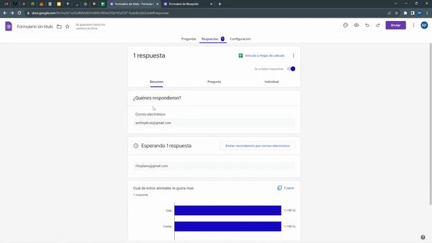Move form to folder icon

point(59,27)
